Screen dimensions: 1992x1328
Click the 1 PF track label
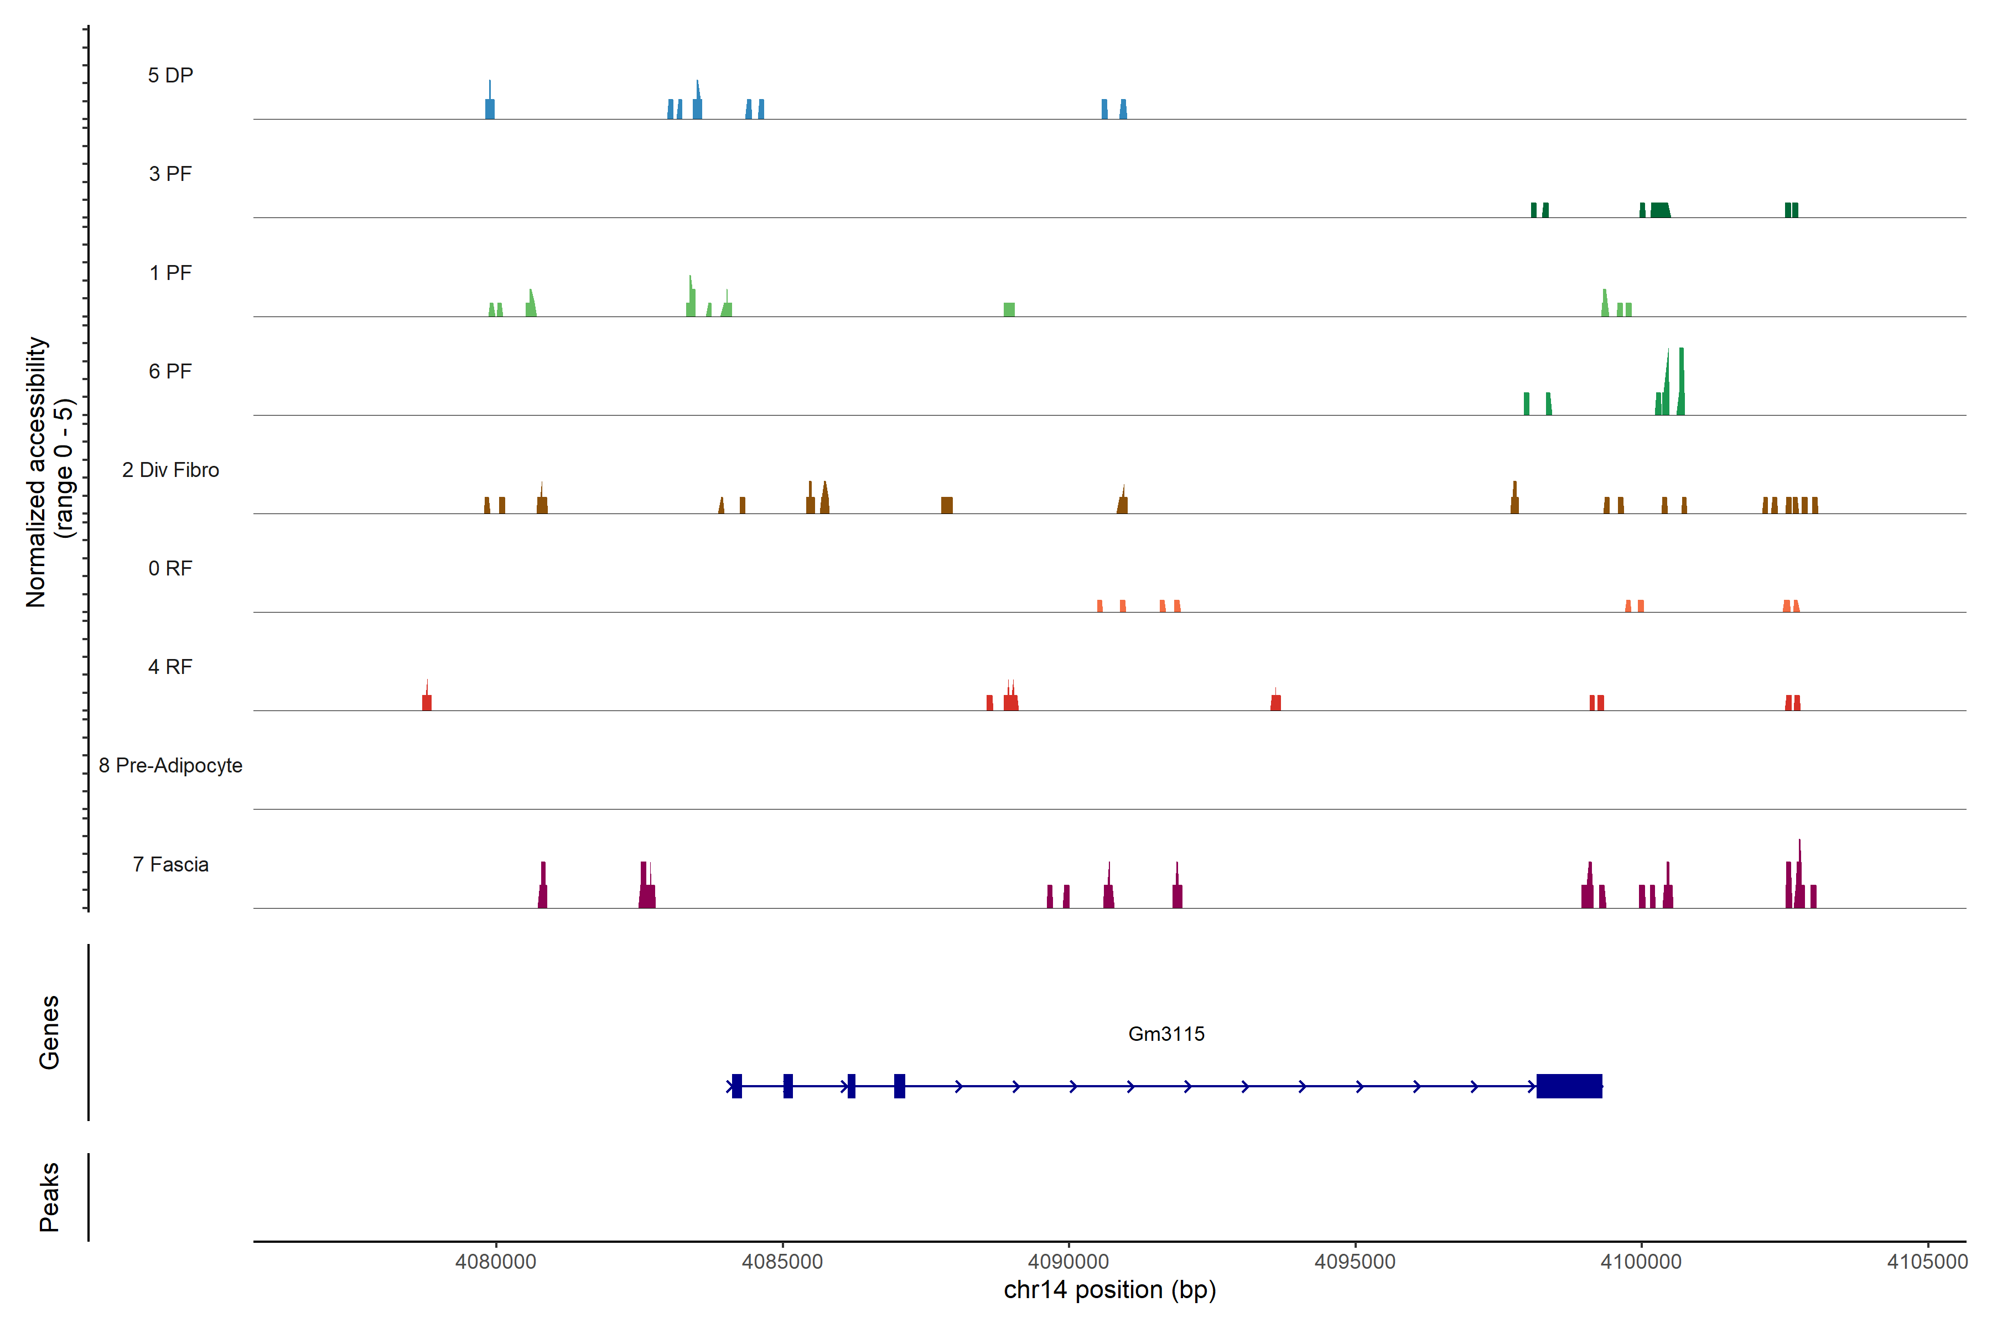170,273
